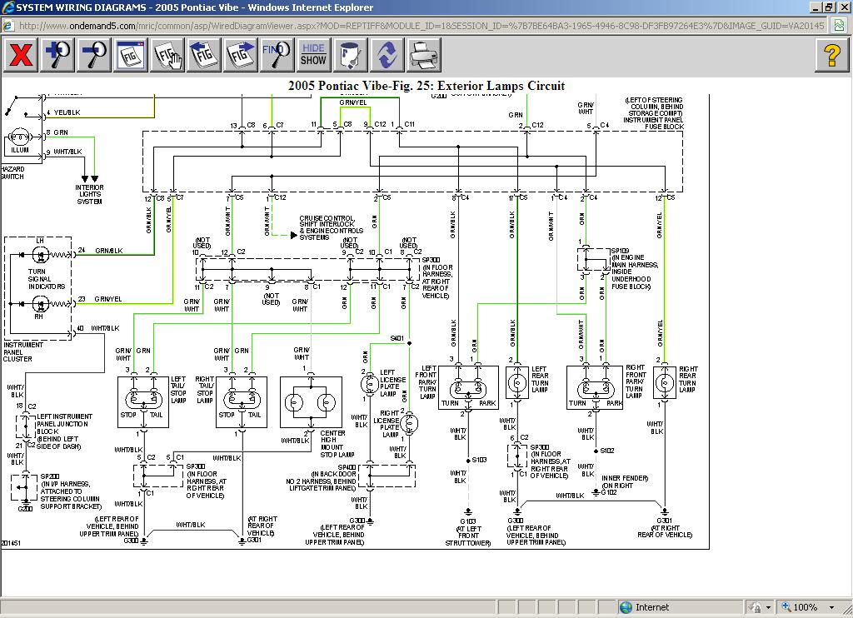Viewport: 853px width, 618px height.
Task: Go to next figure
Action: [241, 56]
